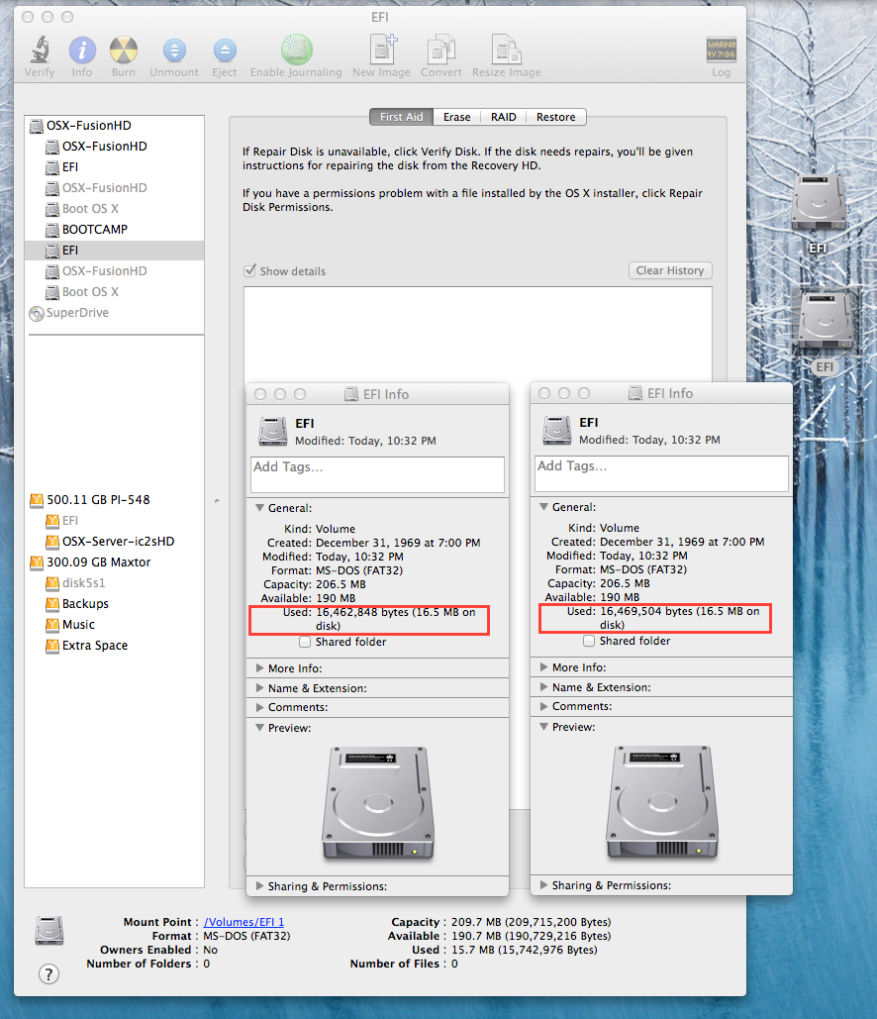Click the Unmount toolbar icon
The image size is (877, 1019).
pyautogui.click(x=174, y=51)
